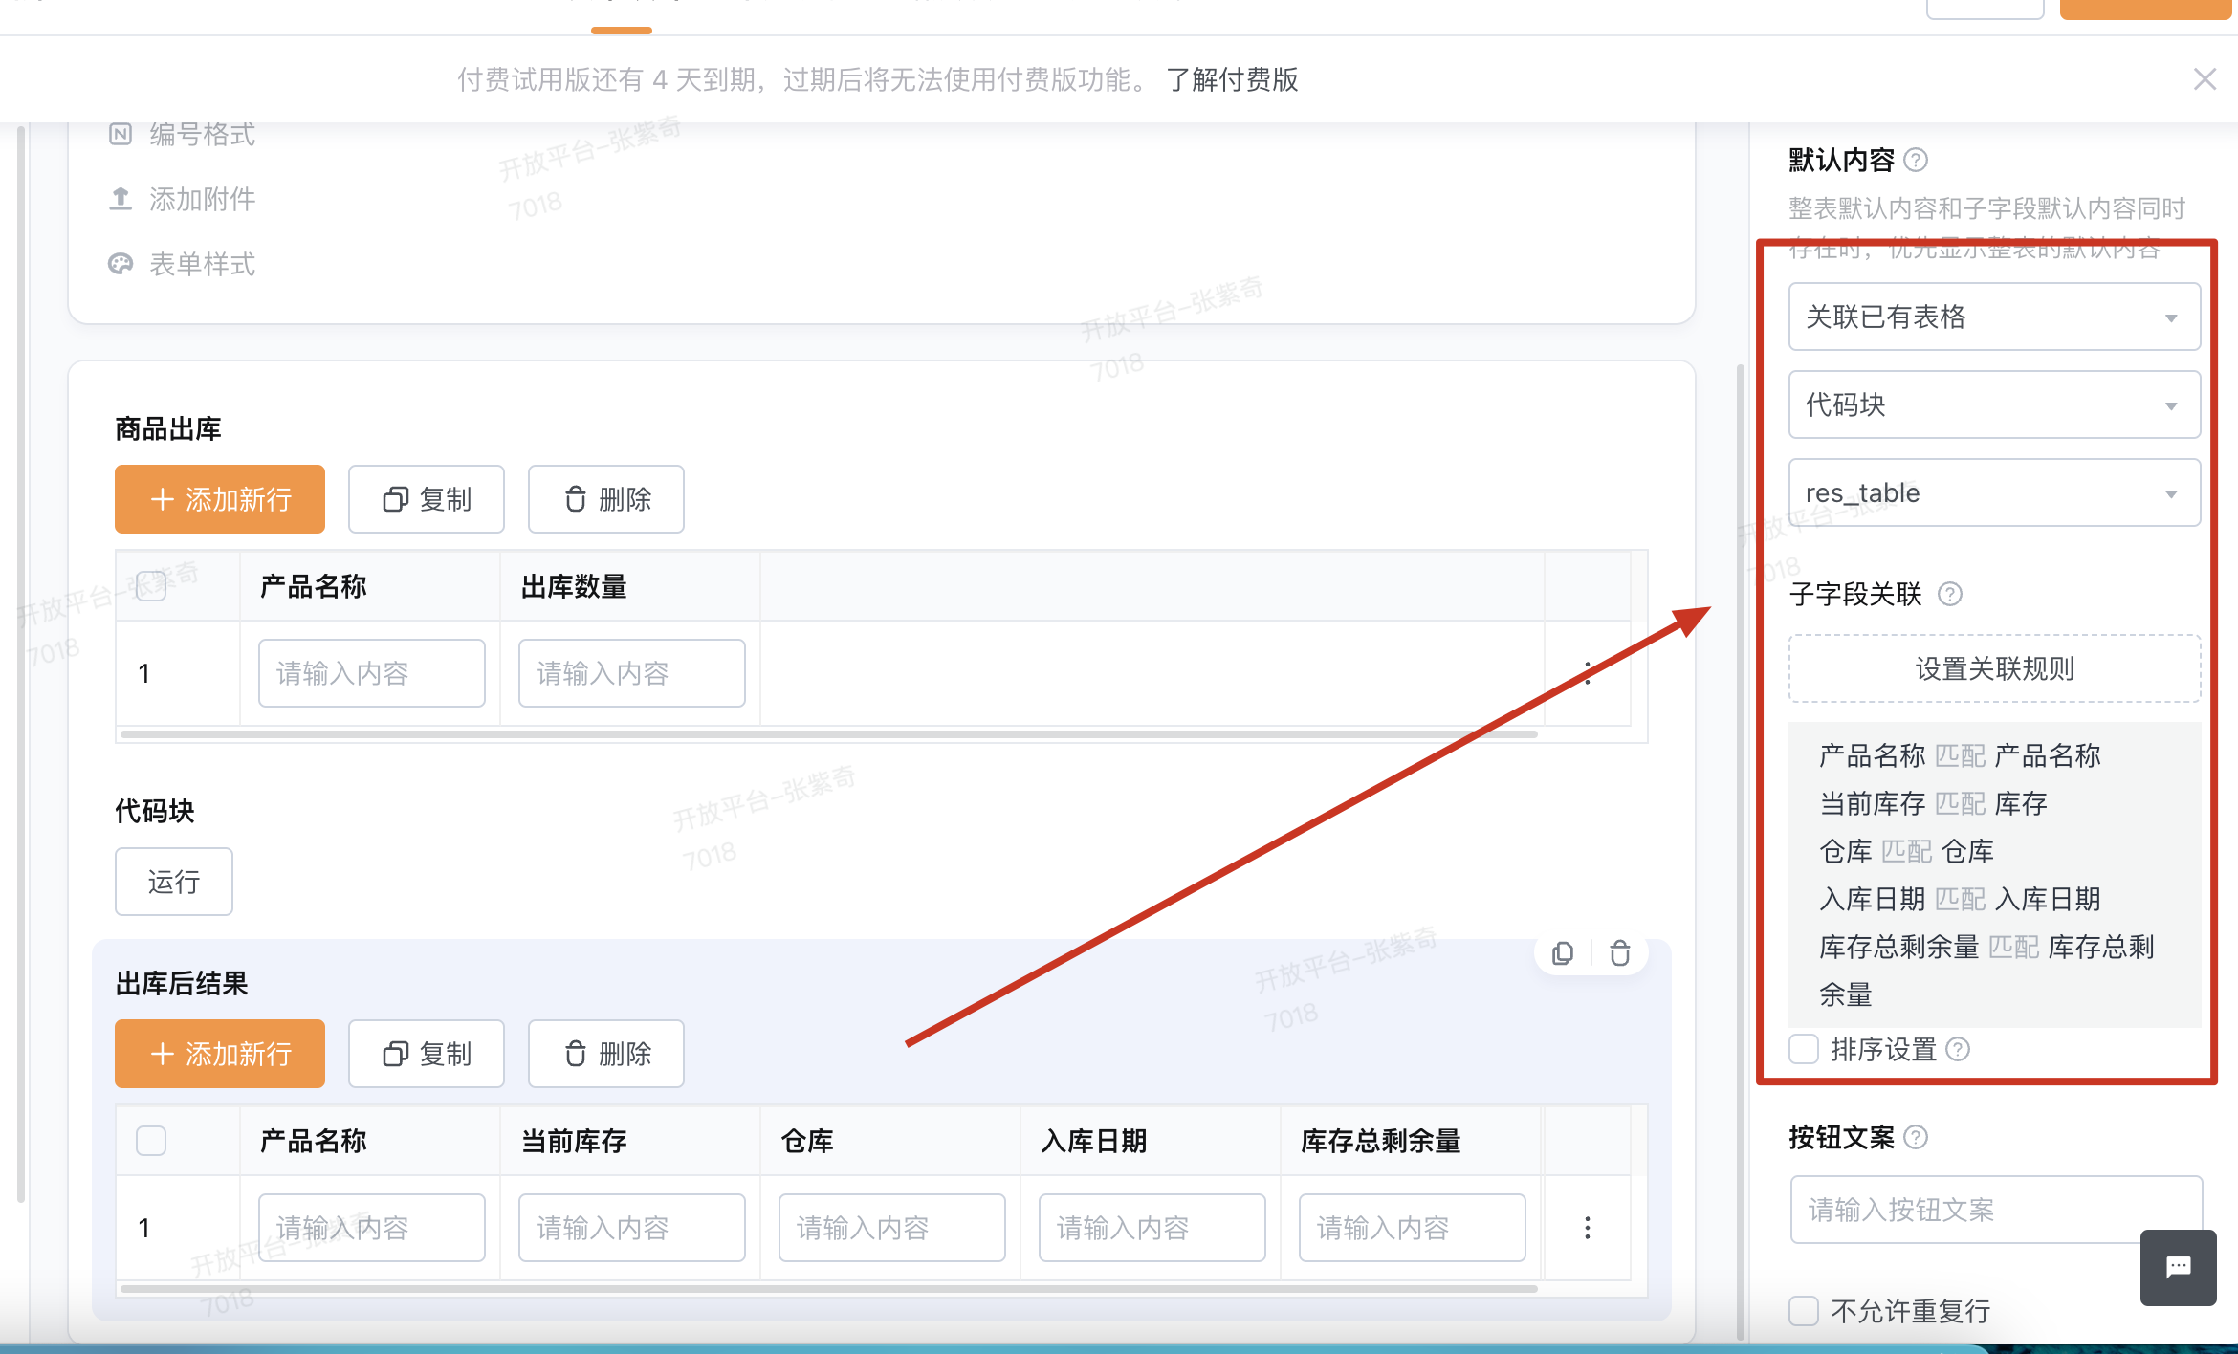Click the 仓库 column header
The width and height of the screenshot is (2238, 1354).
coord(807,1141)
